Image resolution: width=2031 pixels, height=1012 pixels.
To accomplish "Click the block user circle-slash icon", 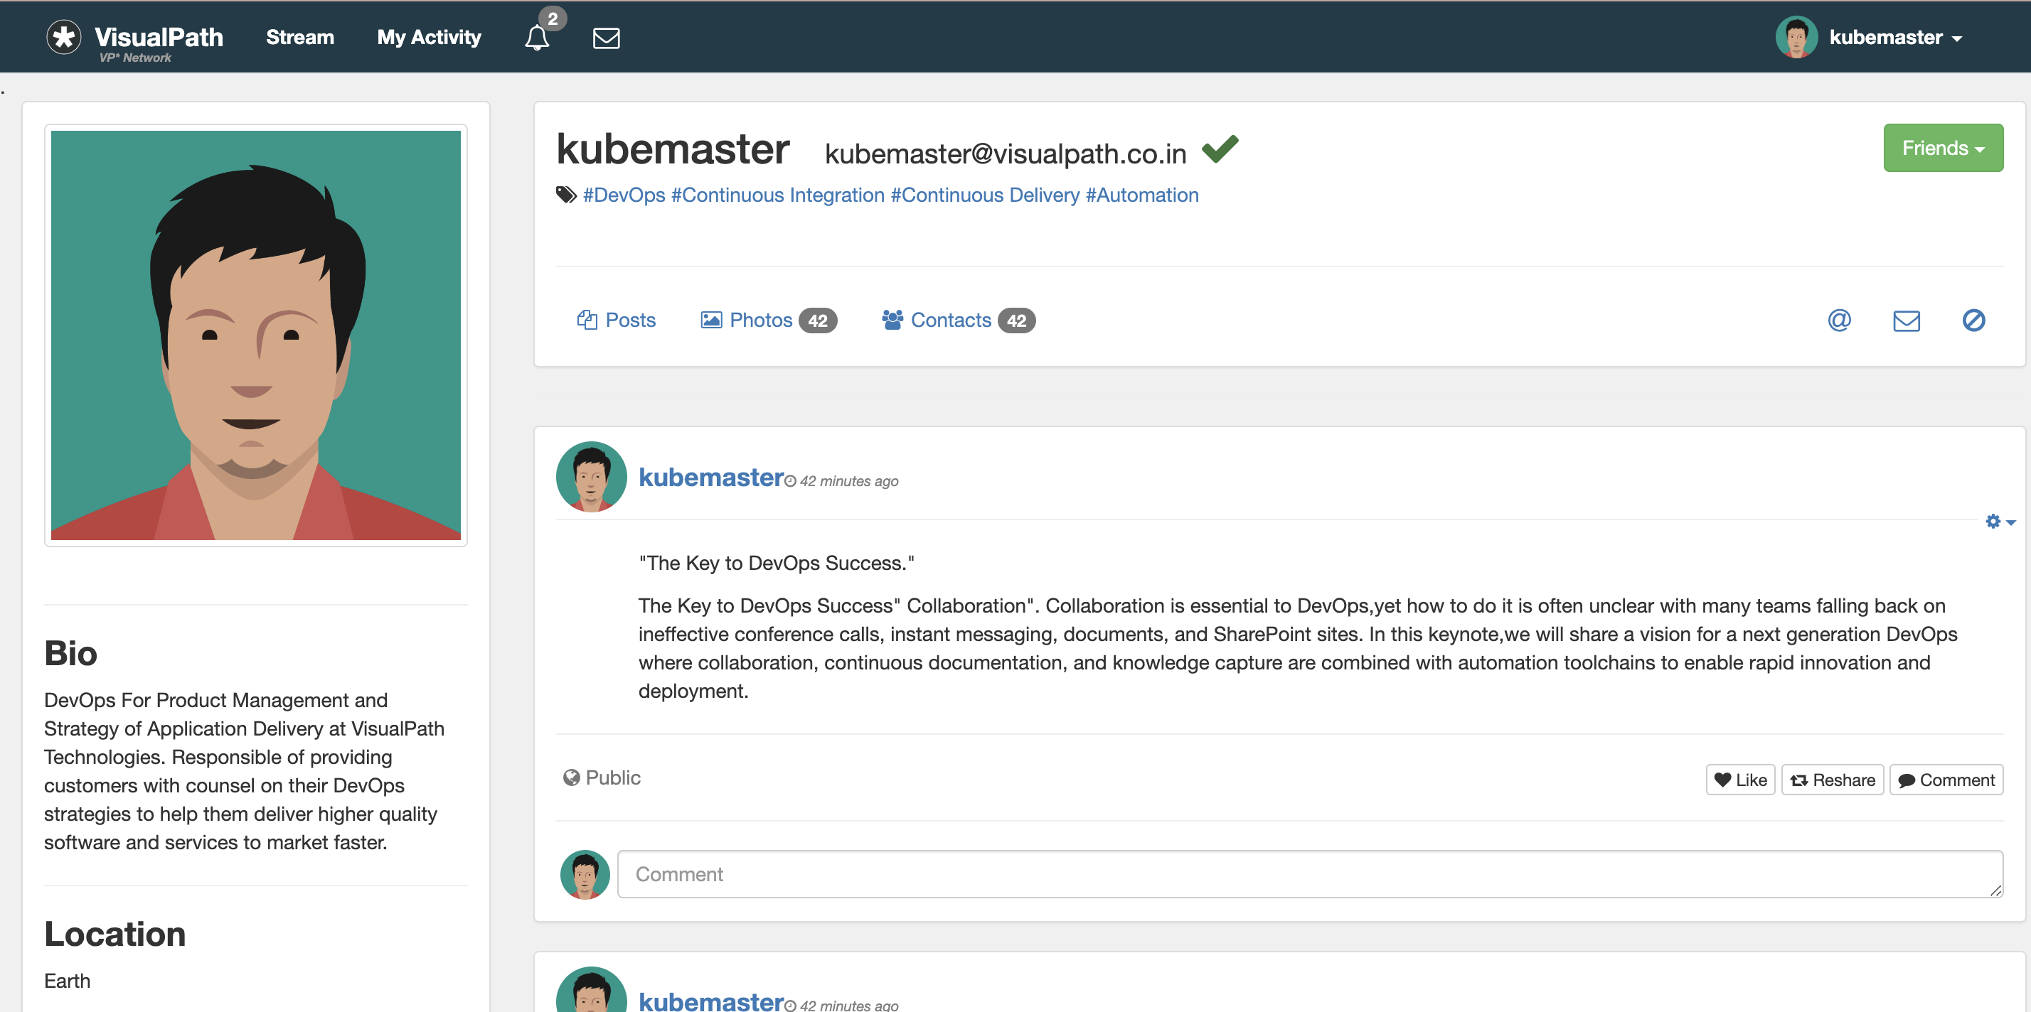I will 1973,320.
